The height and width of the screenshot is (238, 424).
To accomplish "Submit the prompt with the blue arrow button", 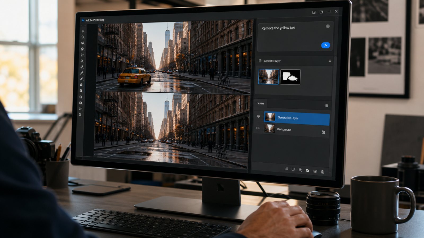I will 325,45.
